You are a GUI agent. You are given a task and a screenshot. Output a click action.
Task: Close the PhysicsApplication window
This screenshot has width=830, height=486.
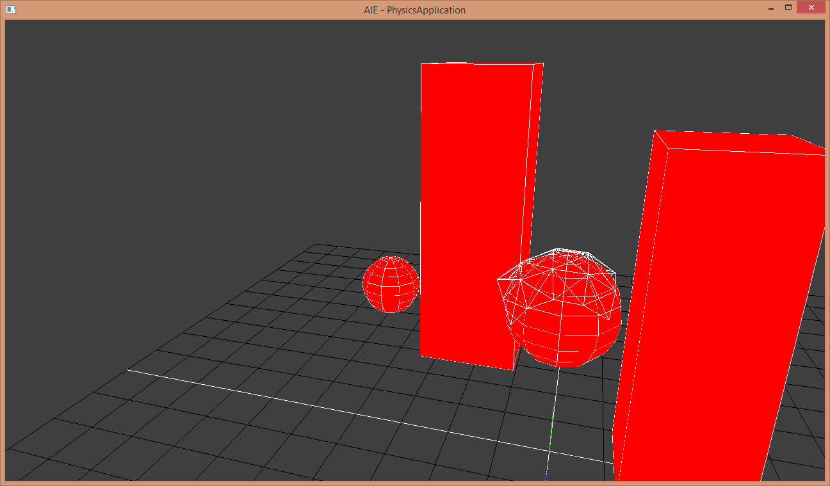click(811, 8)
